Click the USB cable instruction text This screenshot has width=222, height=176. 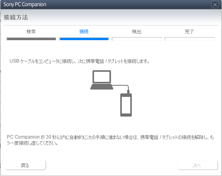(x=79, y=61)
